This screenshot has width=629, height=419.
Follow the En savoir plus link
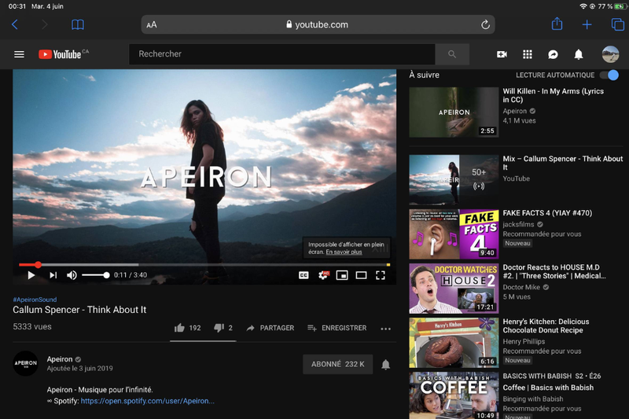tap(344, 252)
